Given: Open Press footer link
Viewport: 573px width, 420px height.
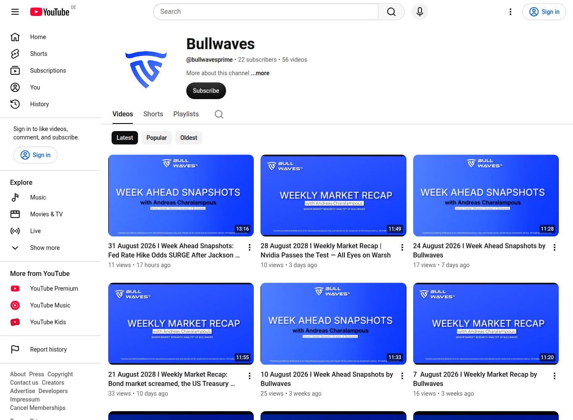Looking at the screenshot, I should coord(36,374).
